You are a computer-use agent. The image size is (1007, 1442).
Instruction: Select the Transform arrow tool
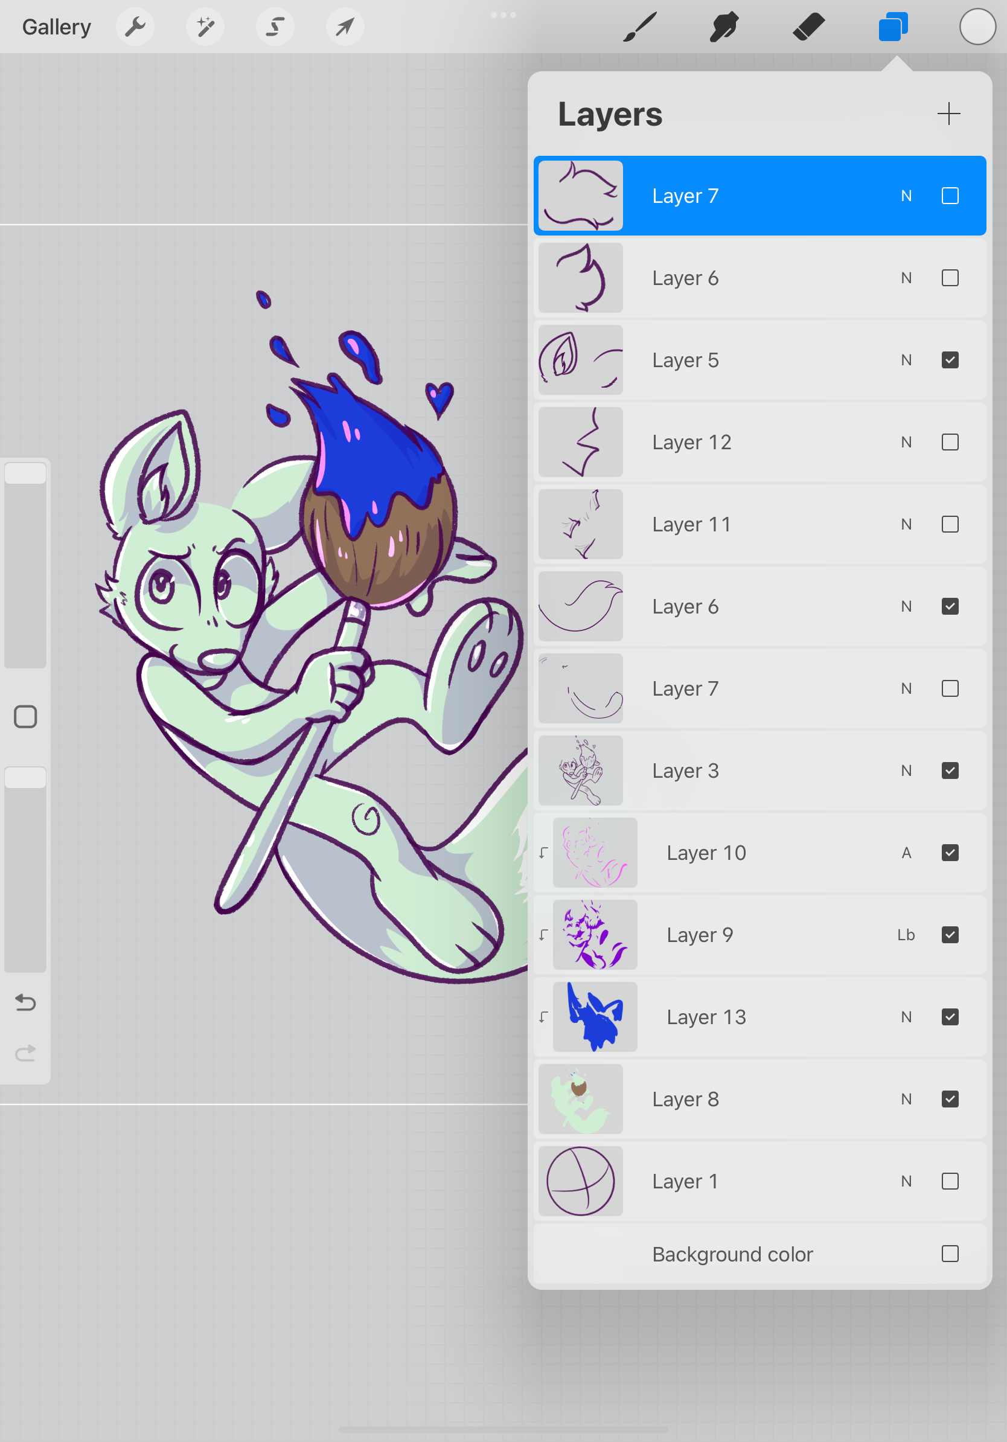pyautogui.click(x=344, y=27)
